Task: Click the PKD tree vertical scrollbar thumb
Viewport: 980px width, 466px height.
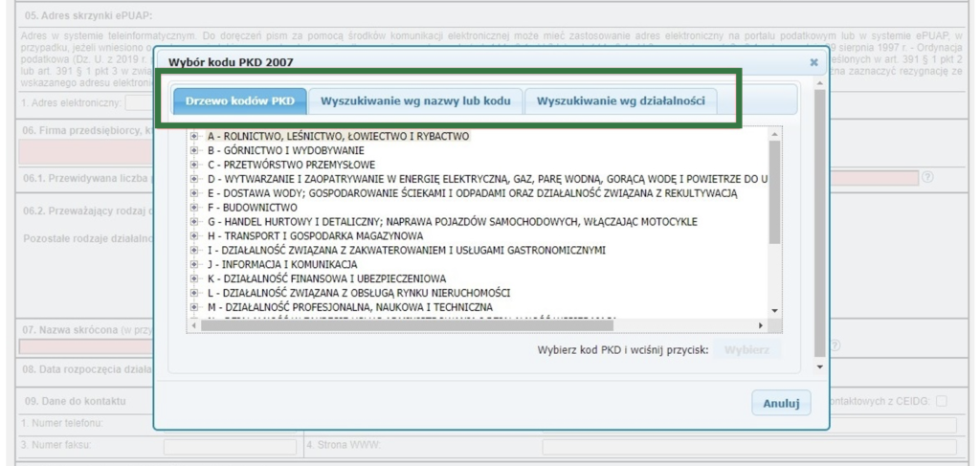Action: (x=775, y=191)
